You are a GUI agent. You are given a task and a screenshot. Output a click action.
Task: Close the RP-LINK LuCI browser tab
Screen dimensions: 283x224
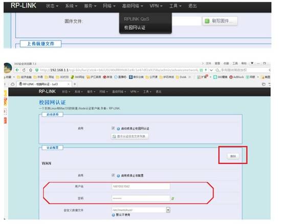pyautogui.click(x=69, y=84)
